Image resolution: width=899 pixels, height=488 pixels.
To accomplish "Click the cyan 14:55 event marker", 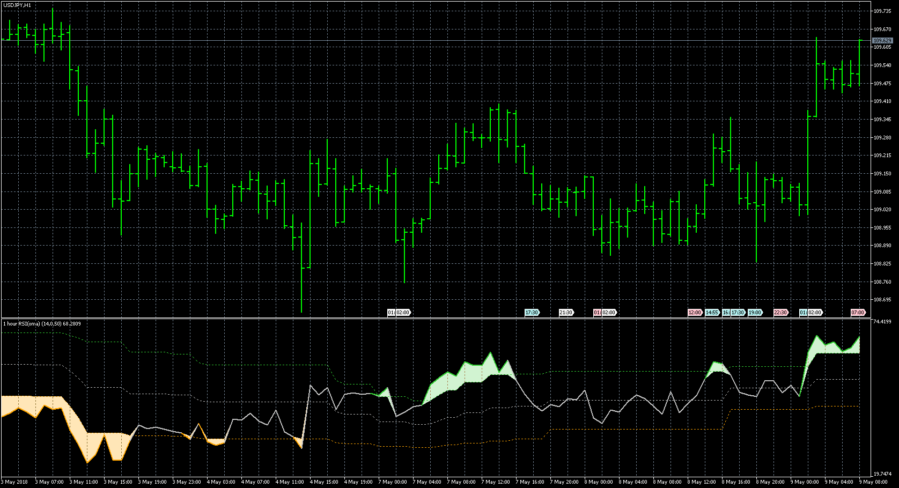I will [712, 313].
